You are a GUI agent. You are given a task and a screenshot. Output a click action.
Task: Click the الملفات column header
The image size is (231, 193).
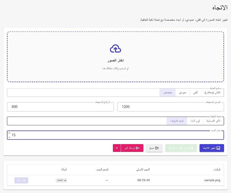point(217,170)
